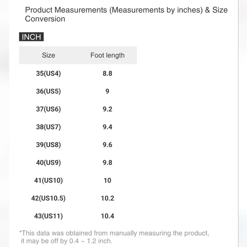
Task: Select the 36(US5) size row
Action: pos(78,91)
